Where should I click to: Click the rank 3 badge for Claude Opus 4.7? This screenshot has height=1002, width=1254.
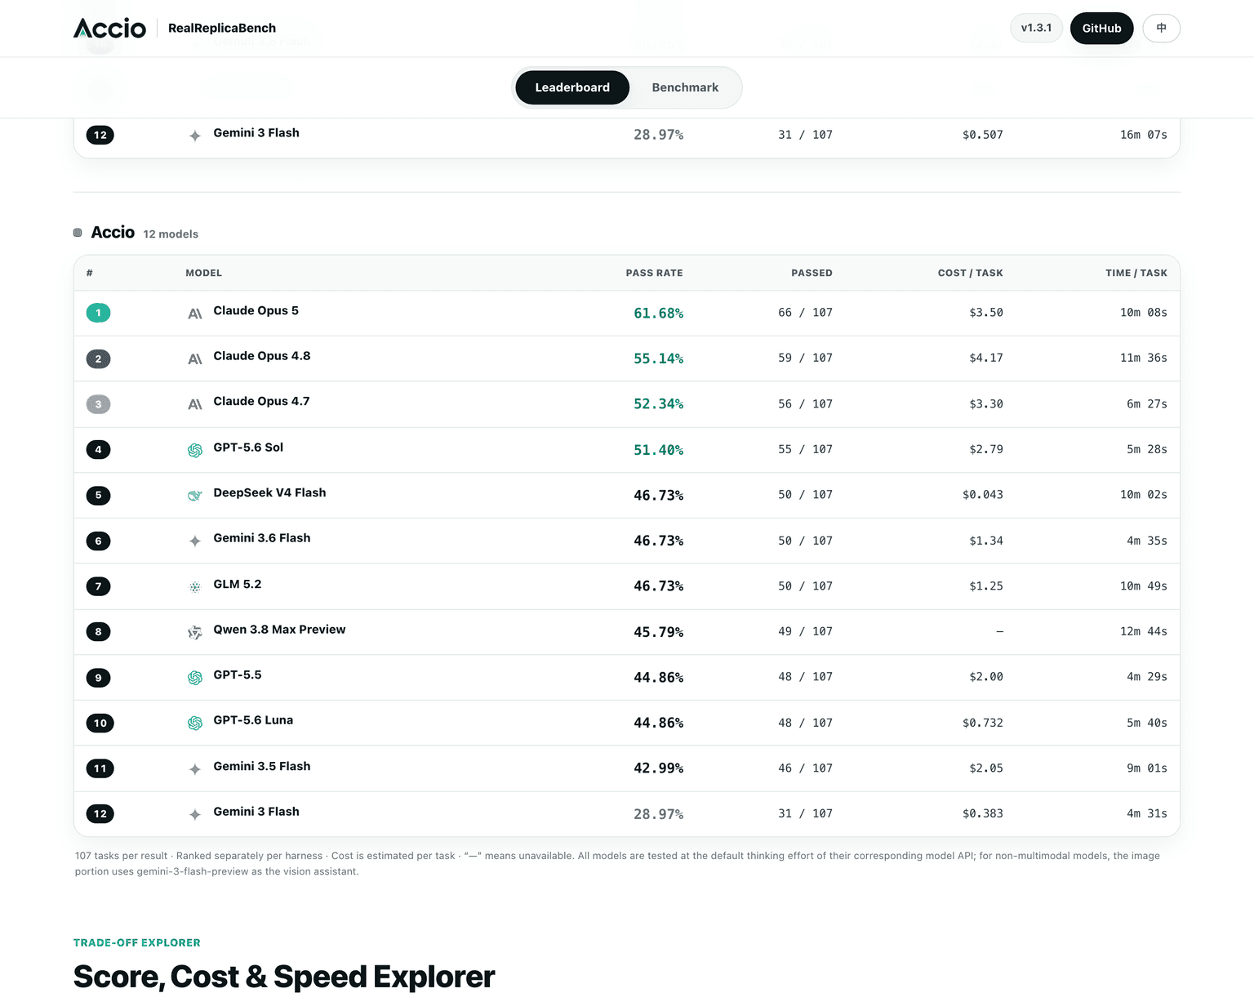[98, 404]
